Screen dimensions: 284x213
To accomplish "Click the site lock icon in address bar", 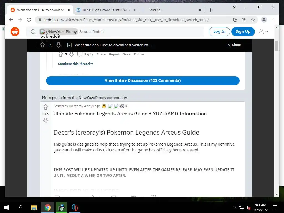I will [40, 20].
